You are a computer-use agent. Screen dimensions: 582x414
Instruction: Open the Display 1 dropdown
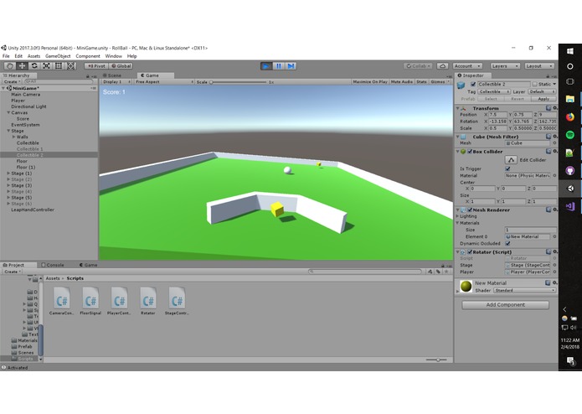116,81
